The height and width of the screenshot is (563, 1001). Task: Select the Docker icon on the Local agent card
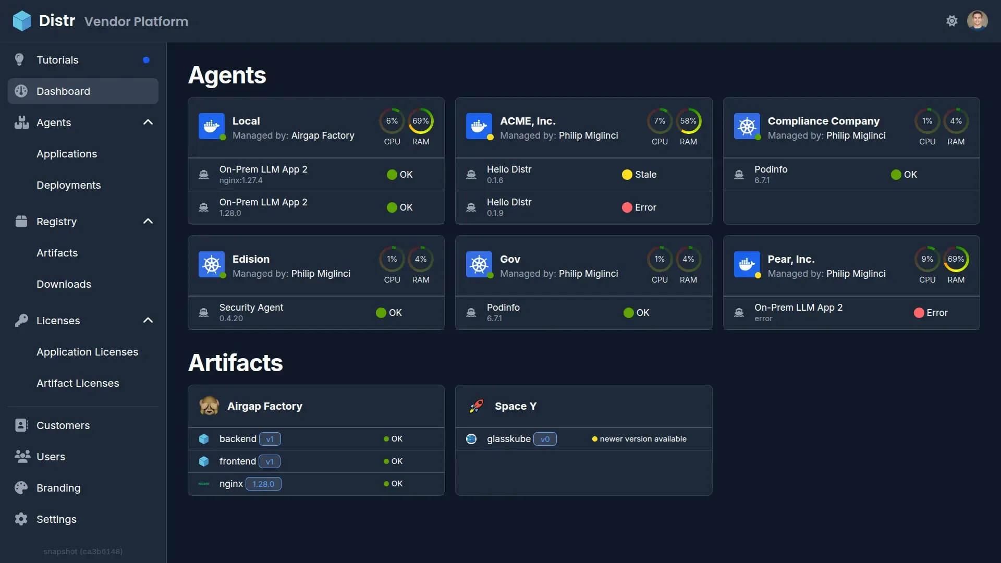[211, 126]
